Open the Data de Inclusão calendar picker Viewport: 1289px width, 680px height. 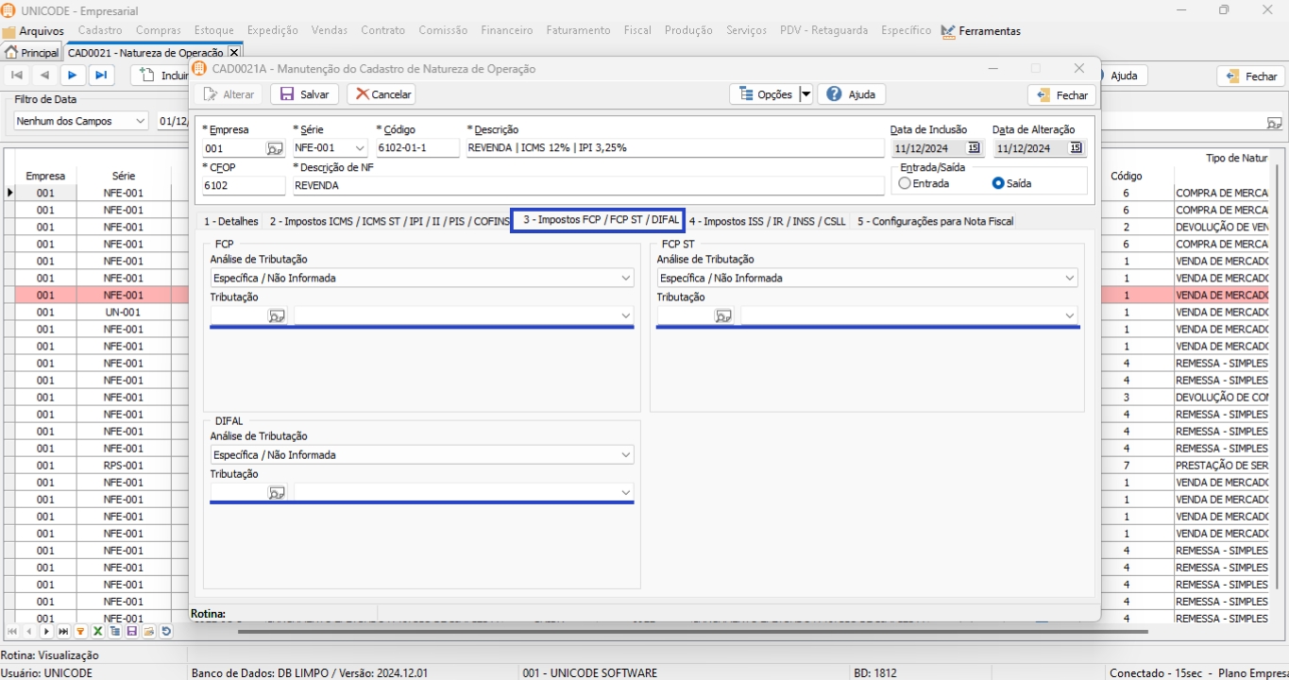[974, 148]
